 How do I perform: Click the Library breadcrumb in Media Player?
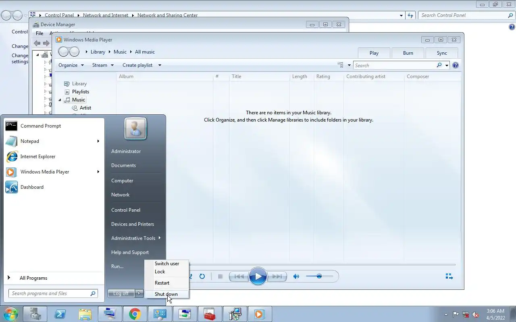tap(98, 52)
